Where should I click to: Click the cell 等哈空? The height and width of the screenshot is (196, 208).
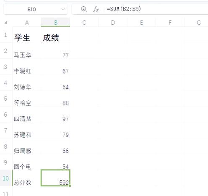point(27,99)
